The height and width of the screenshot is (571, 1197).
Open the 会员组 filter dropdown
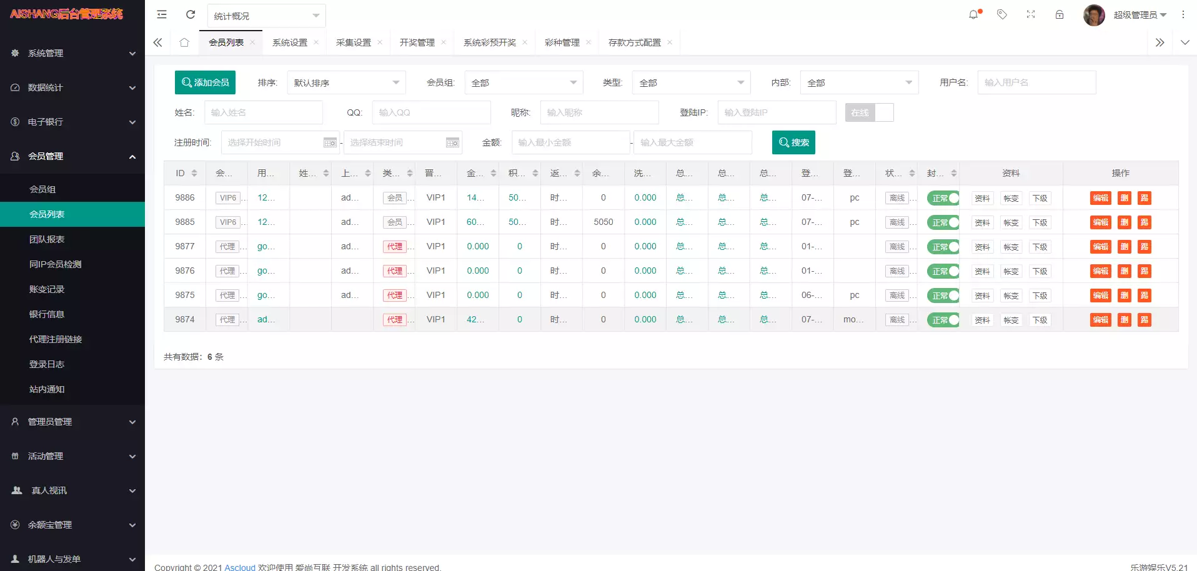coord(524,82)
